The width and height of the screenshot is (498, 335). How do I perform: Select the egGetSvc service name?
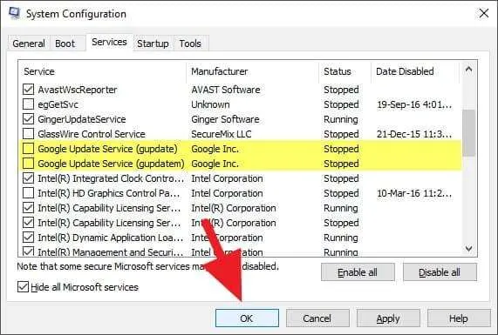[58, 104]
